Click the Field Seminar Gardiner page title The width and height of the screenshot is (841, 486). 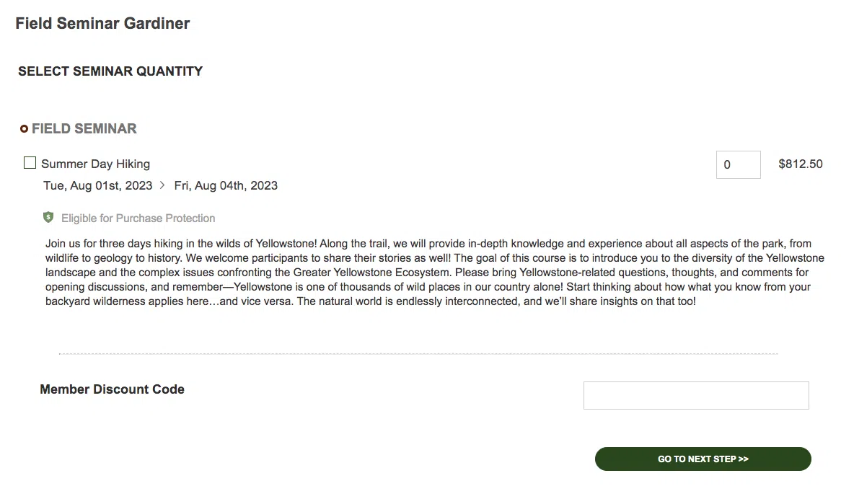(x=102, y=23)
